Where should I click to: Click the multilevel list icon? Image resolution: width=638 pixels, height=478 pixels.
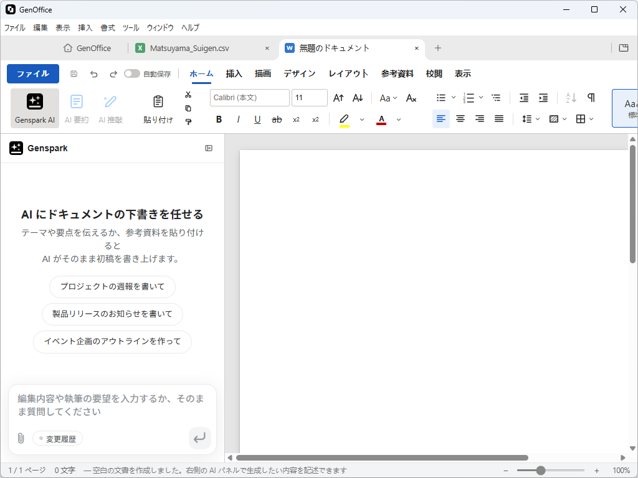pyautogui.click(x=496, y=98)
